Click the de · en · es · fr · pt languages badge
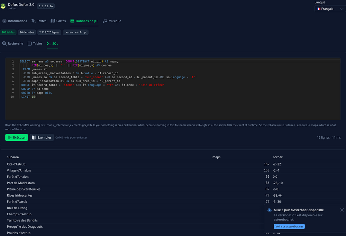The width and height of the screenshot is (346, 236). coord(75,32)
